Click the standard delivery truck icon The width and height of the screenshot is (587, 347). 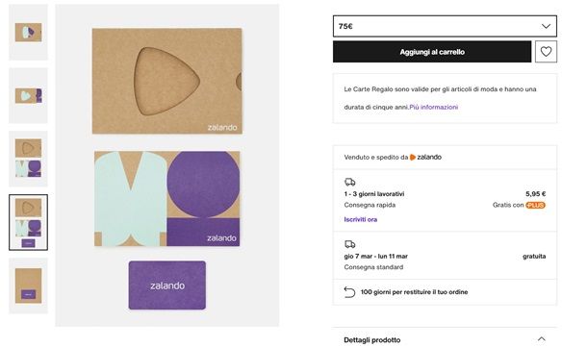click(349, 244)
